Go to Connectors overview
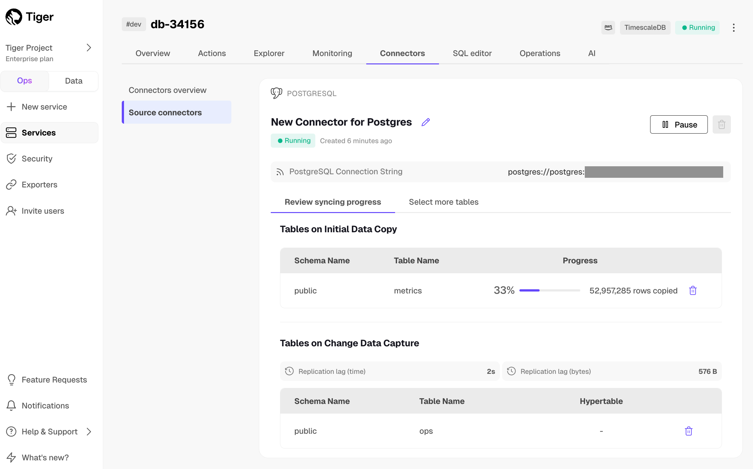Screen dimensions: 753x469 coord(168,90)
